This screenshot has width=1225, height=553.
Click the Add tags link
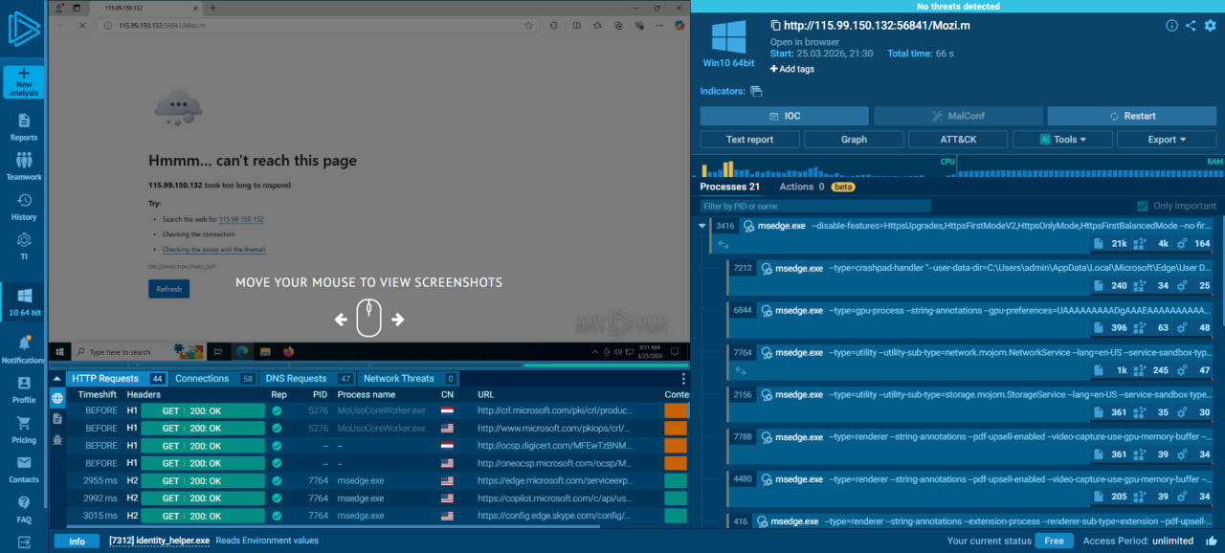[x=792, y=69]
